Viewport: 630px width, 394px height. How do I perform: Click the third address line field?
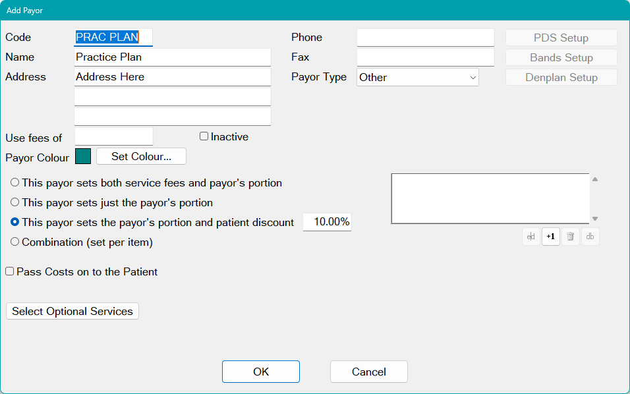click(x=173, y=117)
